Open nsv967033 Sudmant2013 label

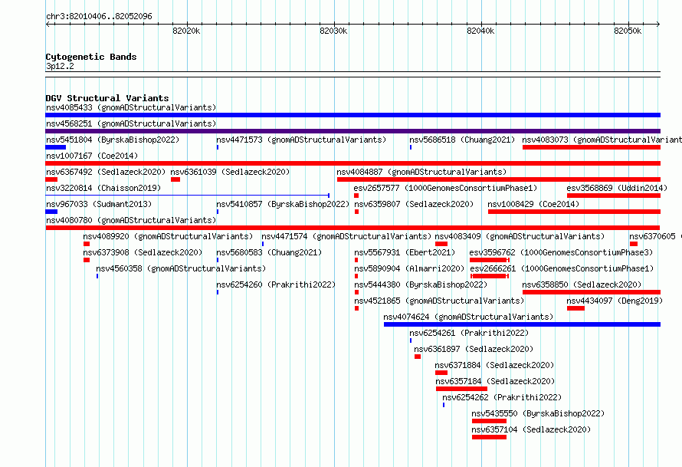(x=99, y=204)
